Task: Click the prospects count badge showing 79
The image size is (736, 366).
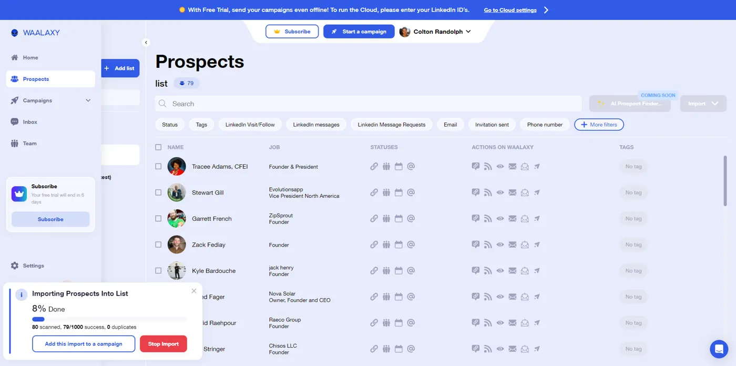Action: pyautogui.click(x=187, y=83)
